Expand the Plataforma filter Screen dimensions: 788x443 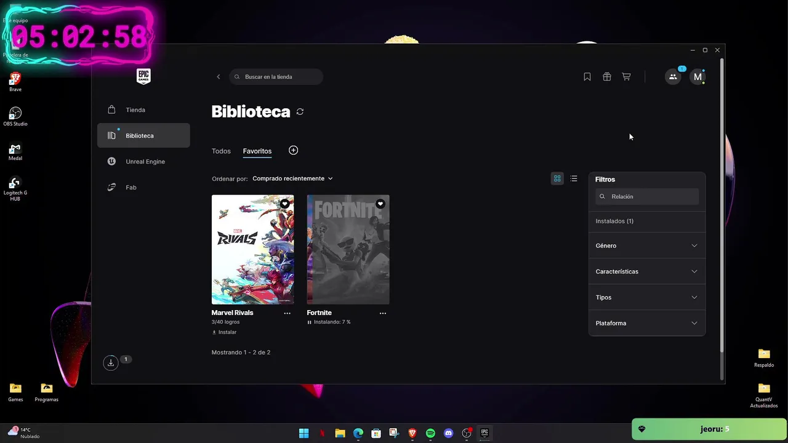pyautogui.click(x=647, y=323)
